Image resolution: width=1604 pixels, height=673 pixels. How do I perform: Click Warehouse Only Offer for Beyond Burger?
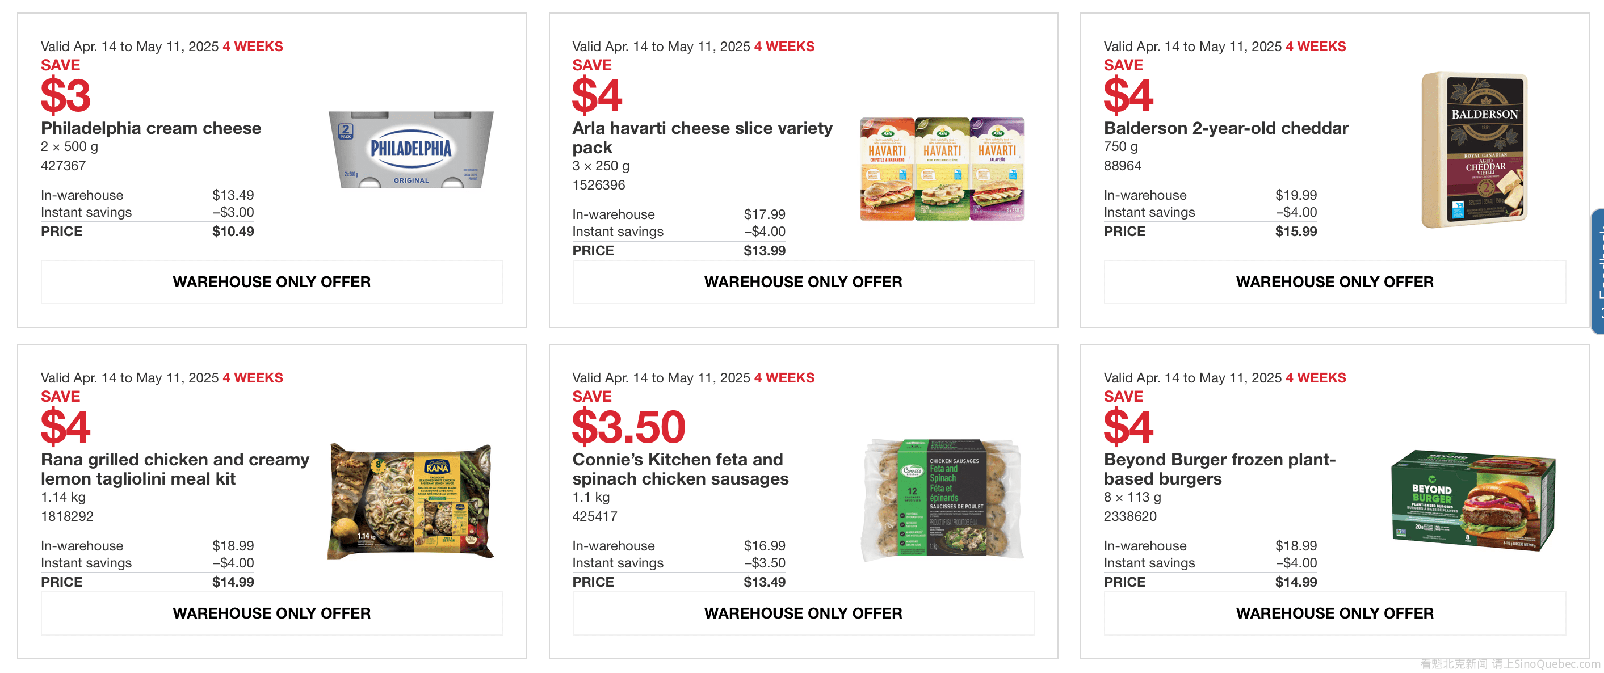1334,613
